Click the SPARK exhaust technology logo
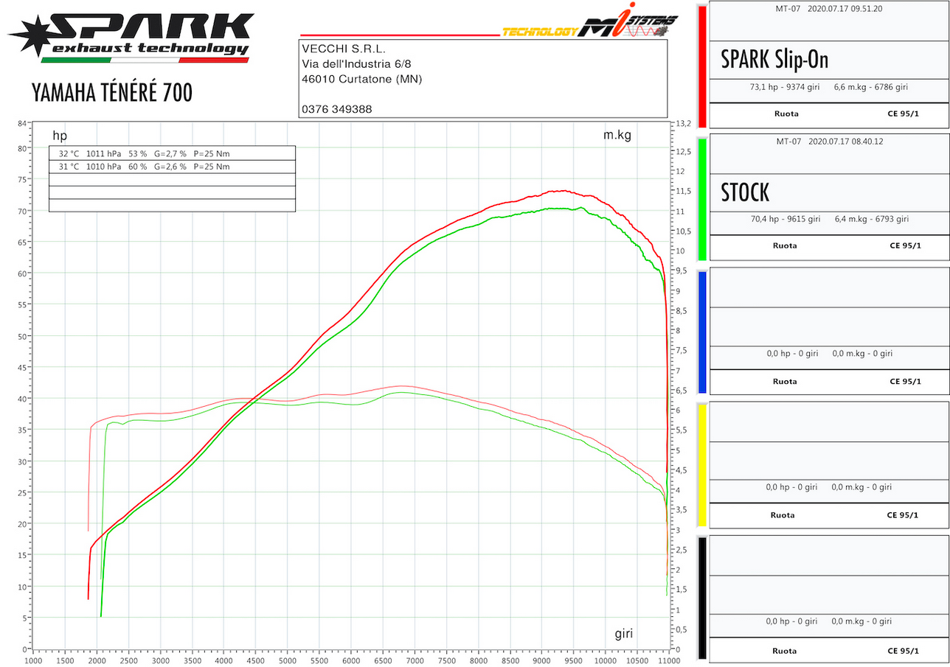The width and height of the screenshot is (950, 667). click(130, 37)
